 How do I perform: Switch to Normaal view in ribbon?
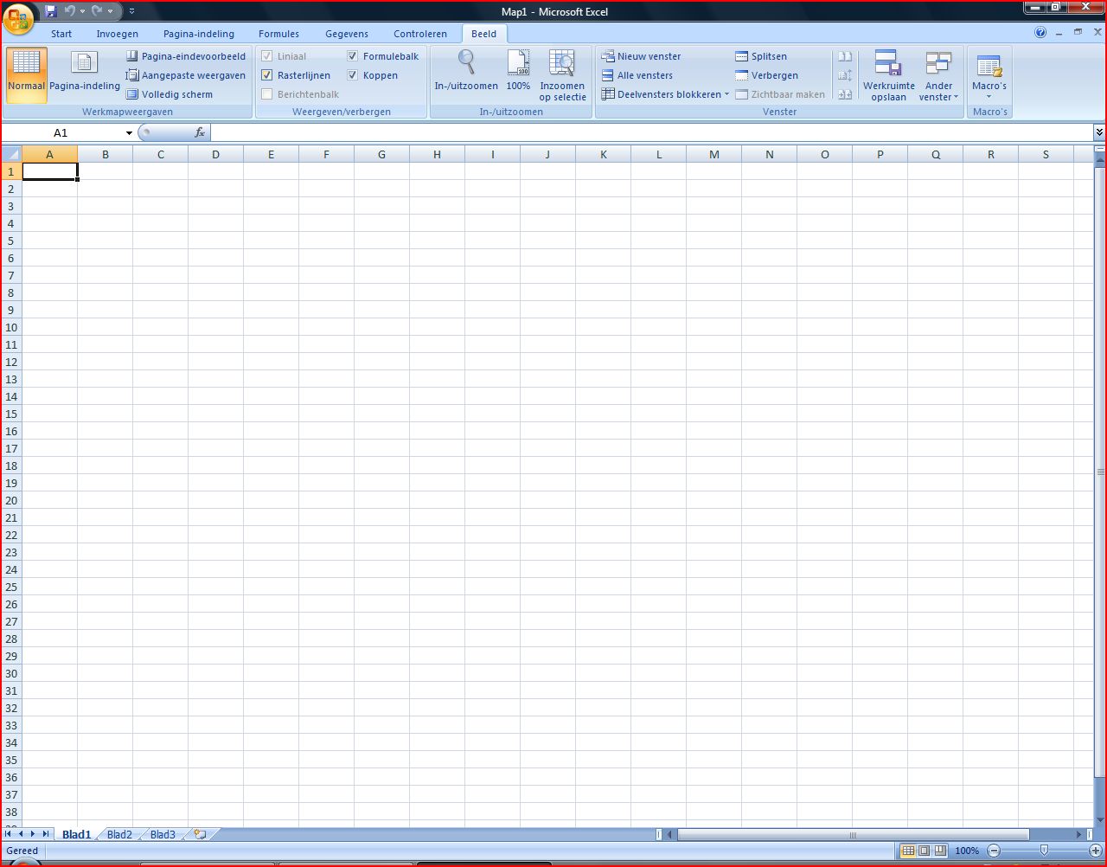coord(26,75)
